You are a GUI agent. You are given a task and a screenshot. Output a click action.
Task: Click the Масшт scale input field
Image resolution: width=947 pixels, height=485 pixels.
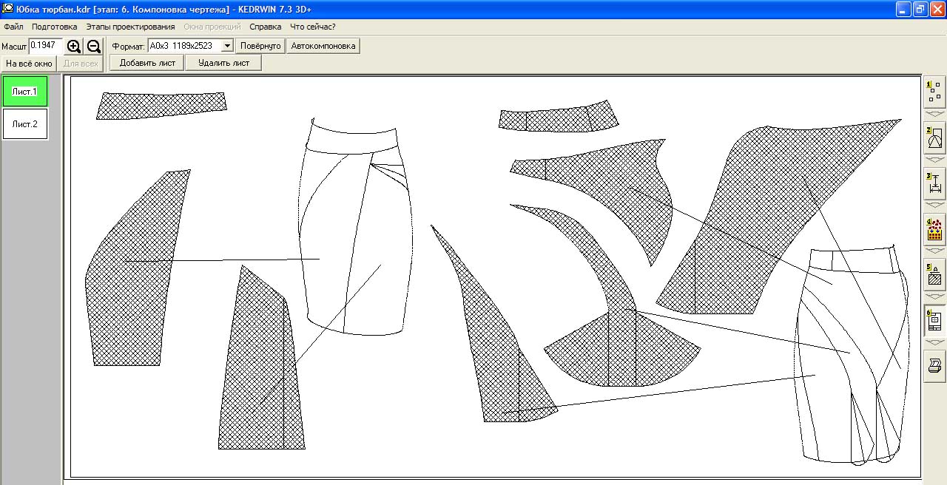point(45,46)
